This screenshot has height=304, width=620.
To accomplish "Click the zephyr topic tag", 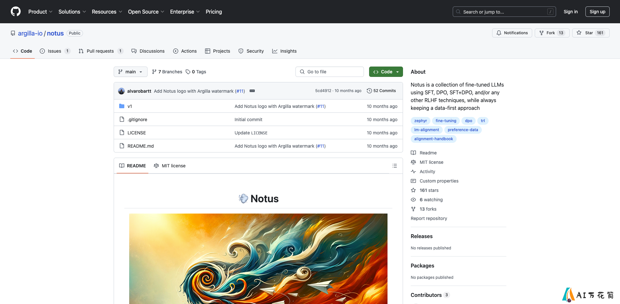I will click(x=420, y=121).
